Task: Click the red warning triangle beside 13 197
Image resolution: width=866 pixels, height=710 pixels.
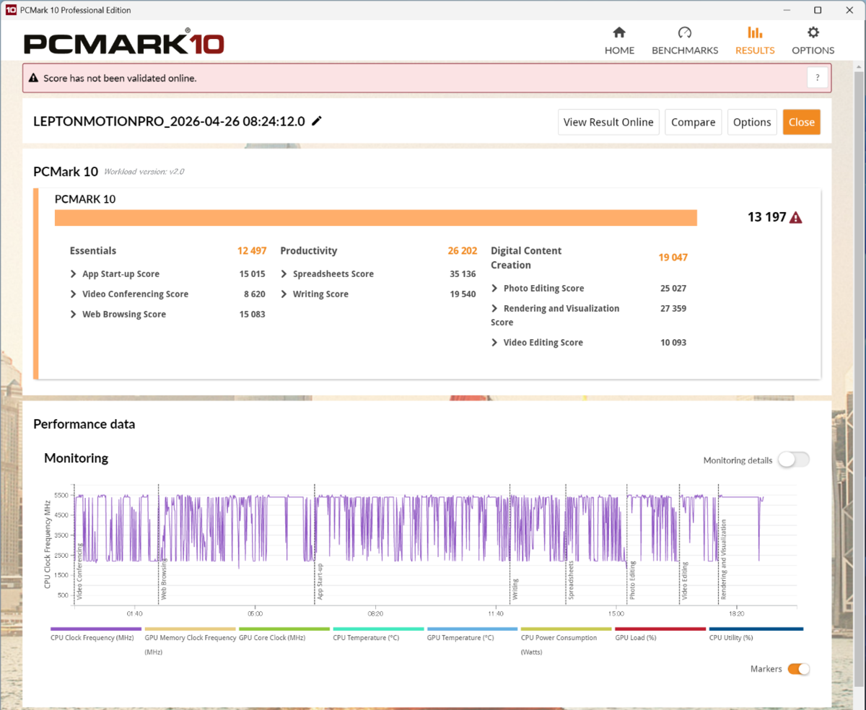Action: click(796, 217)
